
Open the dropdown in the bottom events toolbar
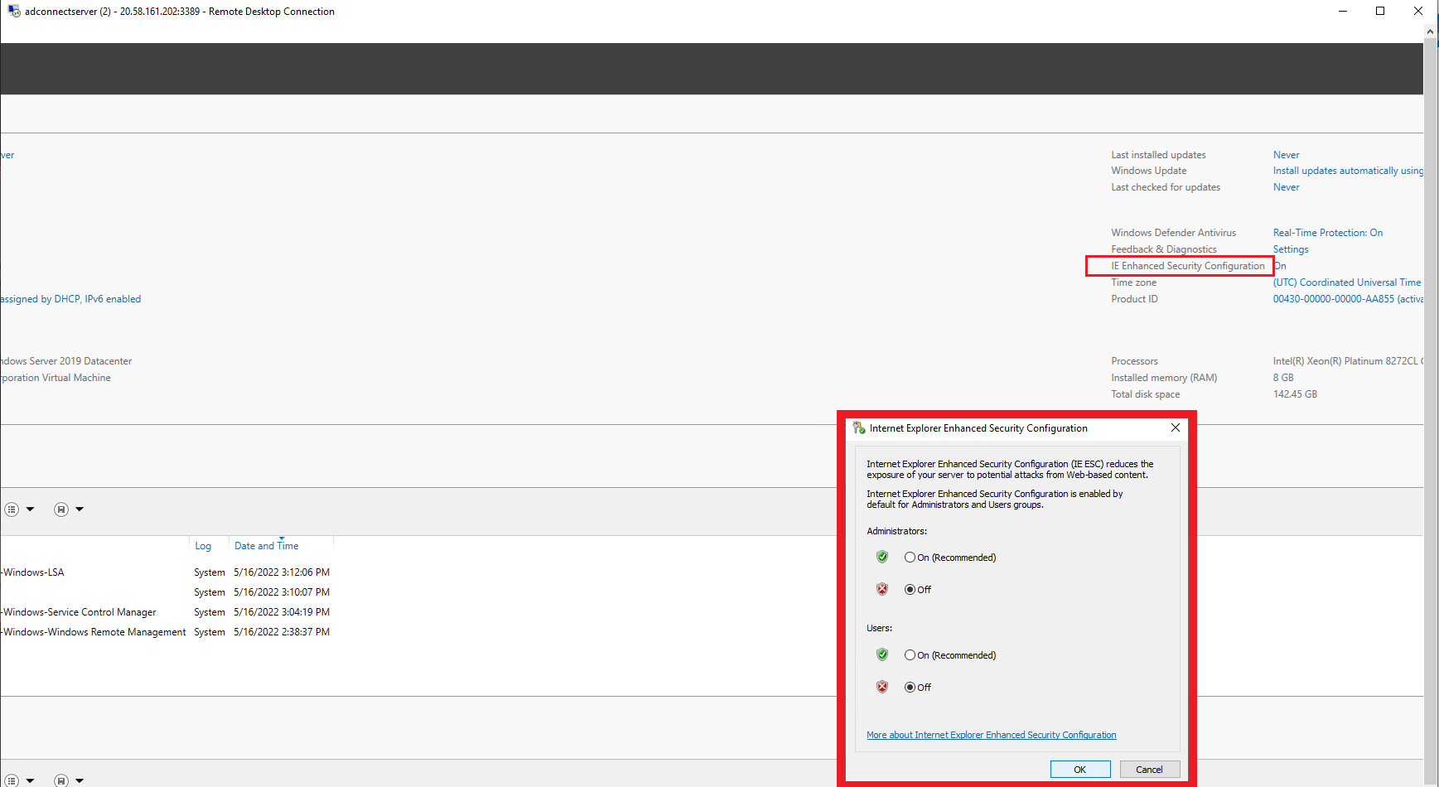[31, 780]
